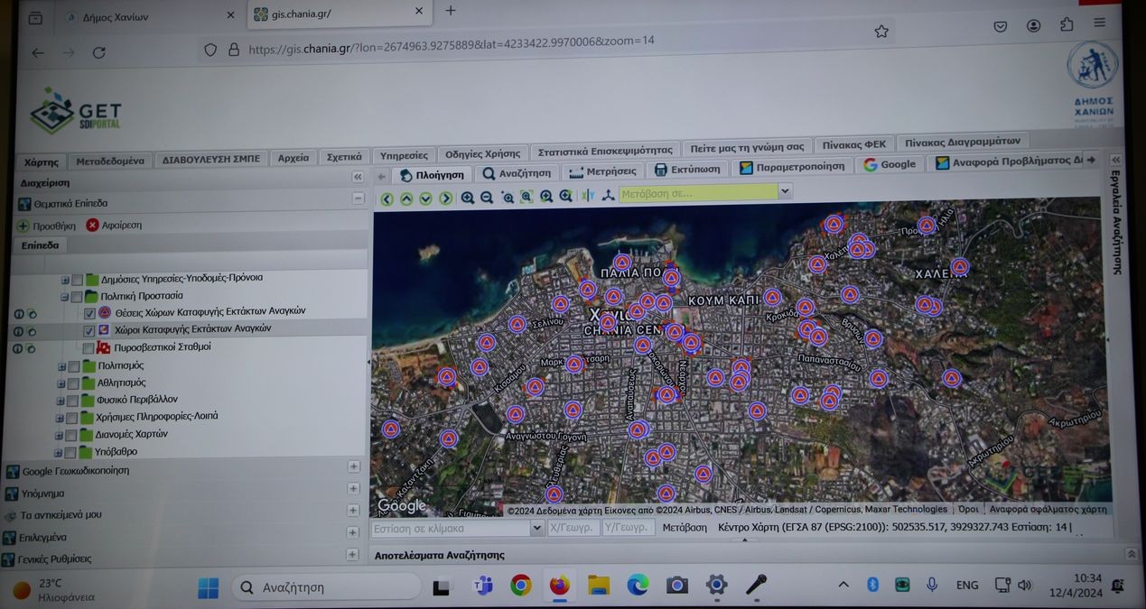This screenshot has height=609, width=1146.
Task: Click the first zoom-in magnifier icon
Action: click(468, 198)
